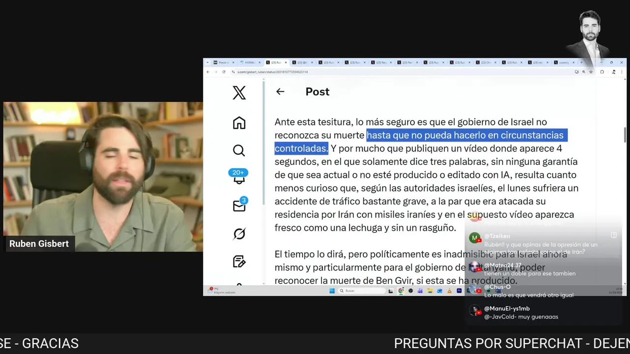Click the taskbar Buscar search box
The image size is (630, 354).
click(362, 291)
